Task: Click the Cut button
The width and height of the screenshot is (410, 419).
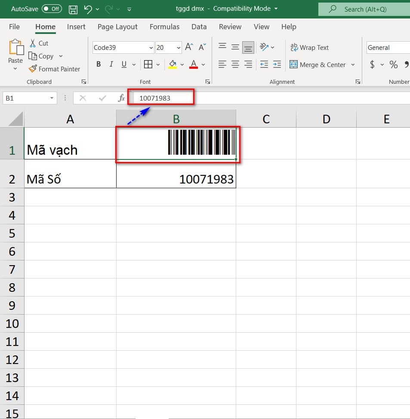Action: [39, 43]
